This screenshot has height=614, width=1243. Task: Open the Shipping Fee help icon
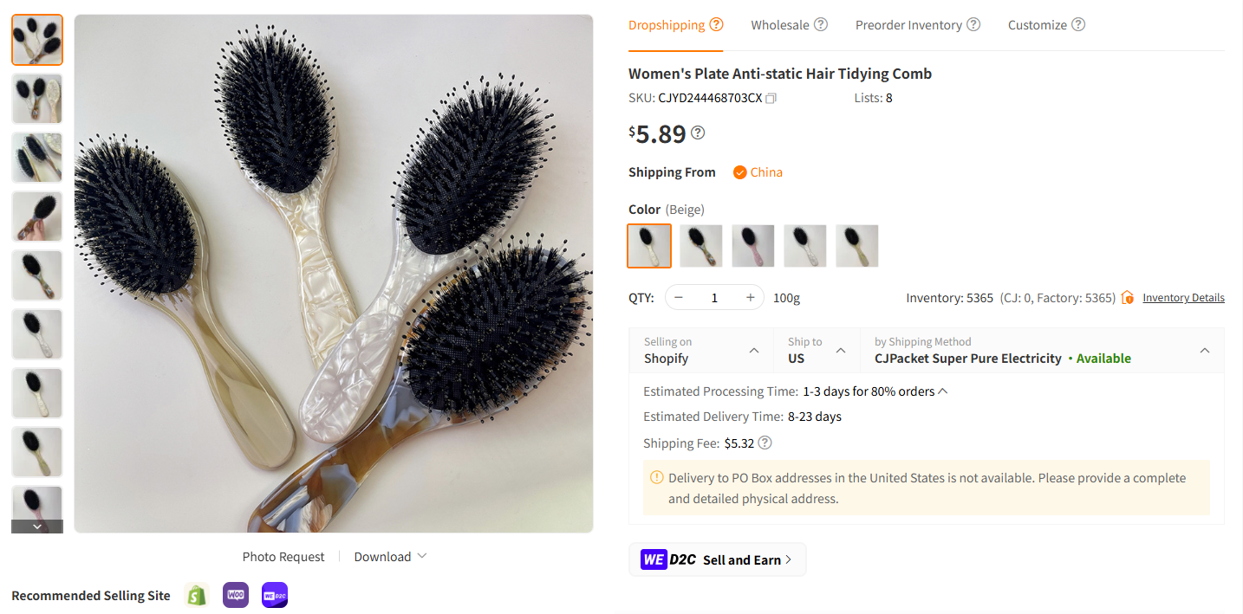[764, 443]
